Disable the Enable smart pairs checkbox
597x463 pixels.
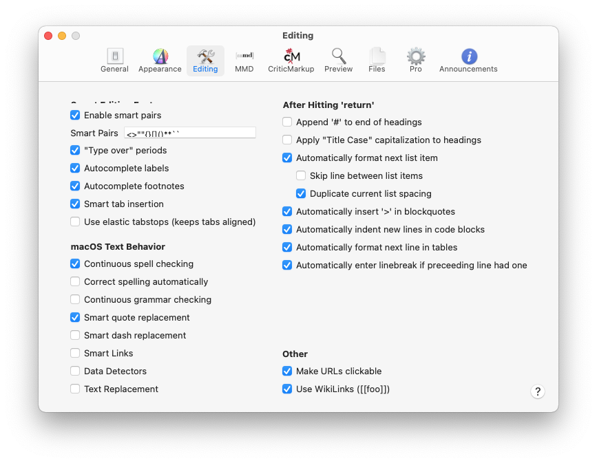tap(75, 115)
